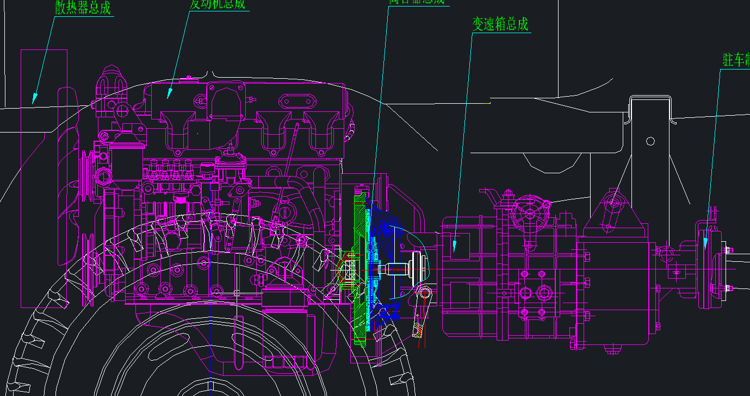
Task: Click the cyan arrowhead inside the gearbox housing
Action: click(x=455, y=246)
